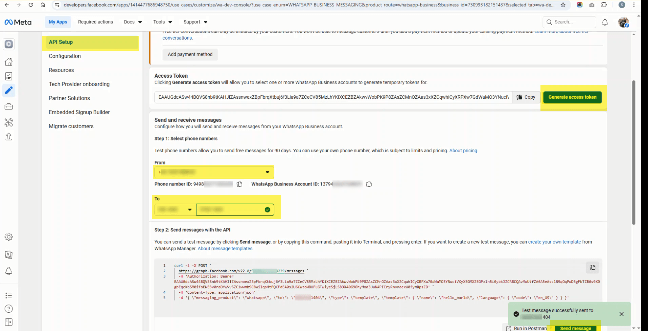The image size is (648, 331).
Task: Select My Apps in the top navigation
Action: pyautogui.click(x=58, y=22)
